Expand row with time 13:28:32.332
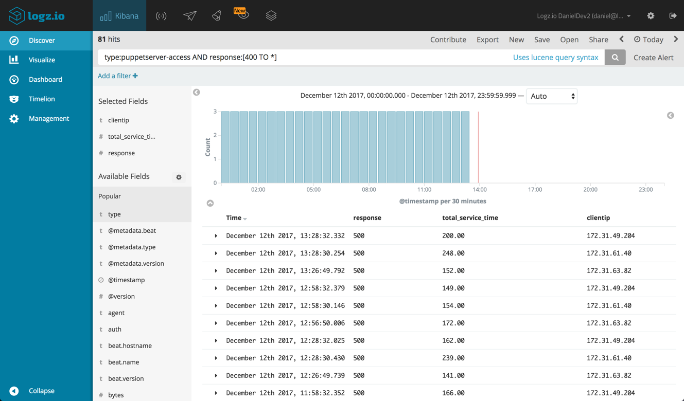 [x=216, y=236]
